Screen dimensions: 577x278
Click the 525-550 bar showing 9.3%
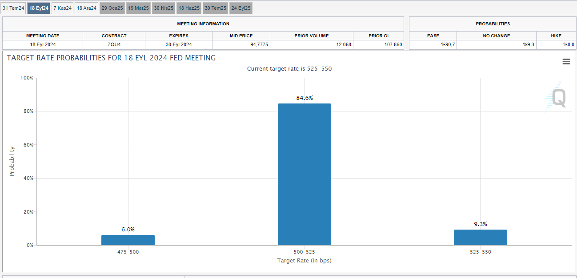point(481,237)
